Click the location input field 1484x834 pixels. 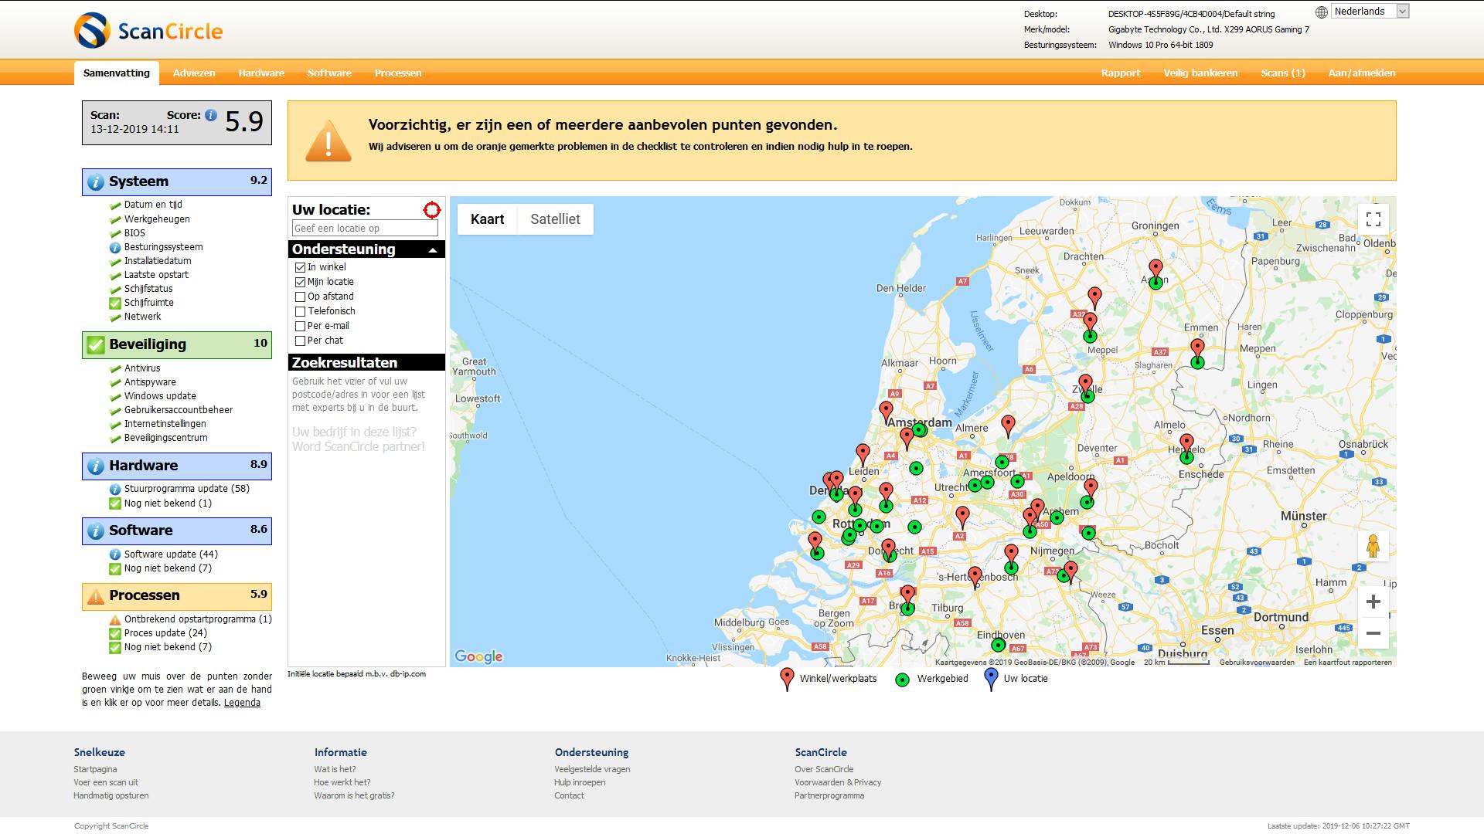tap(365, 228)
